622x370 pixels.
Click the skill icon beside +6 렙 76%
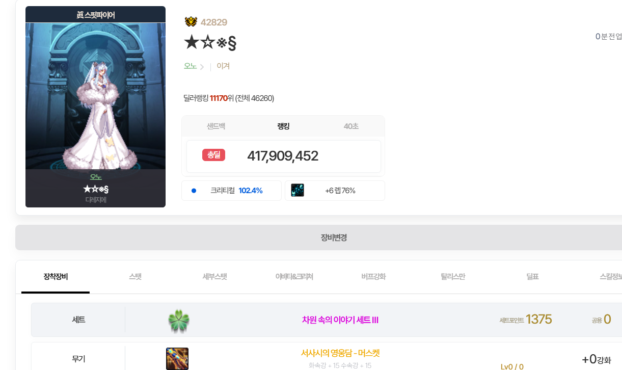298,191
